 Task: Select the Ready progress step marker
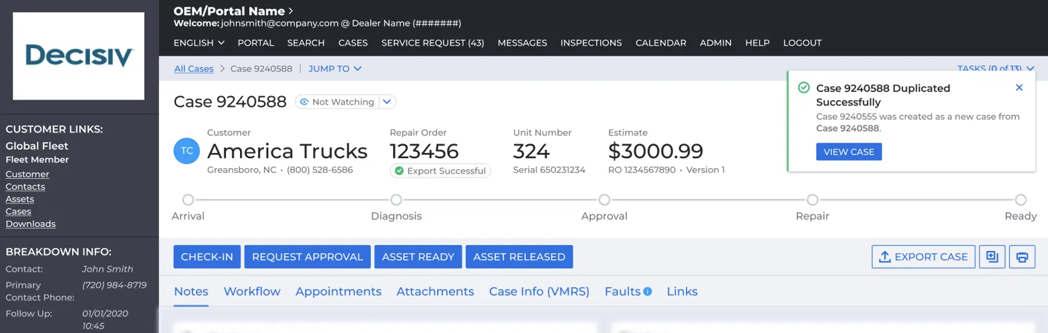click(x=1021, y=200)
